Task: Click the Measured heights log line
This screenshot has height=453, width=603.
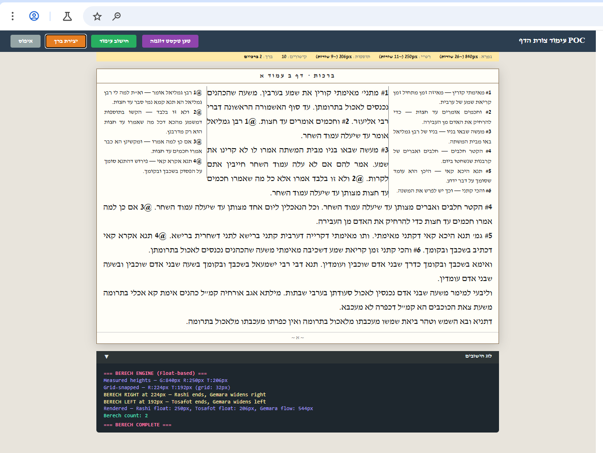Action: tap(166, 380)
